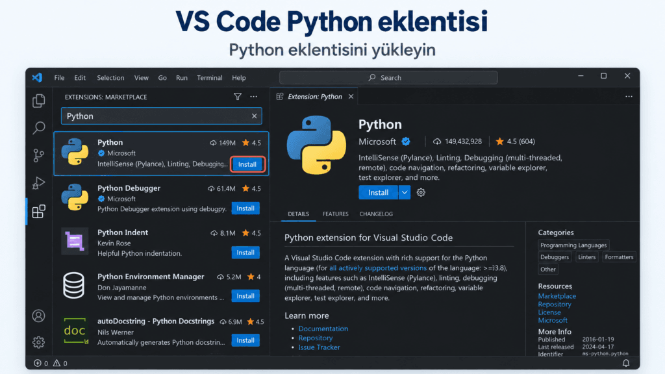Click the Debuggers category tag

point(555,257)
